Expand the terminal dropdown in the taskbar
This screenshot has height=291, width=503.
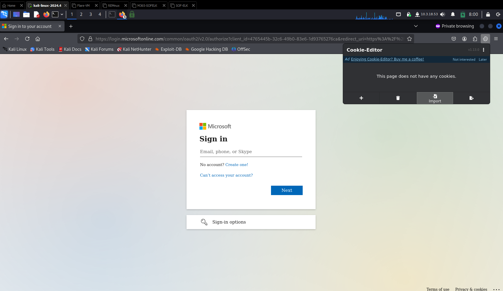tap(62, 14)
